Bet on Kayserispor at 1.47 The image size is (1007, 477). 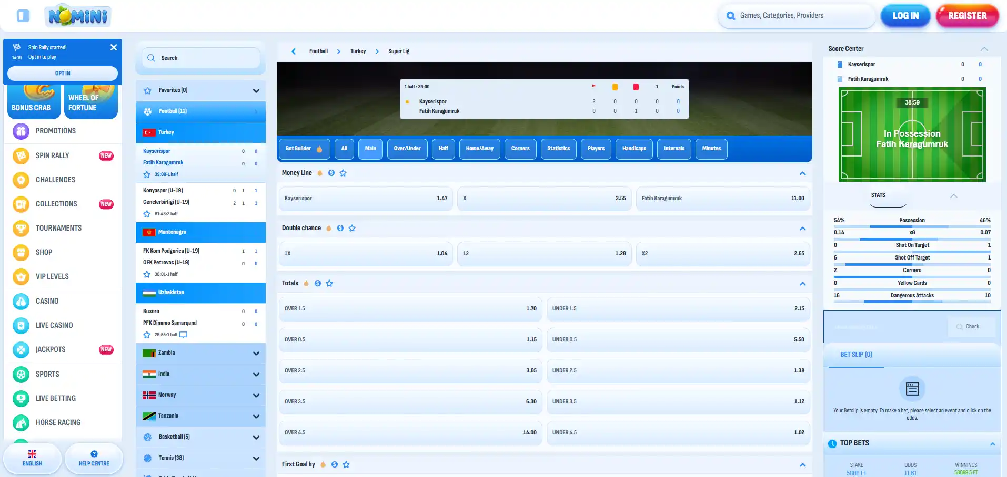366,199
